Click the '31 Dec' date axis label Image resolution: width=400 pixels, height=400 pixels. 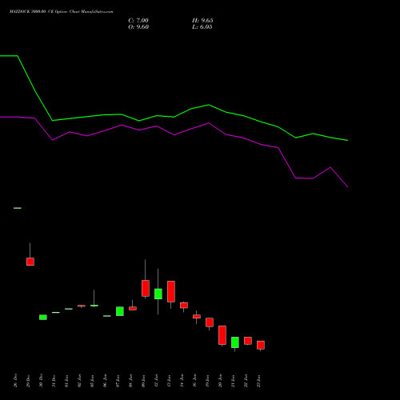54,381
